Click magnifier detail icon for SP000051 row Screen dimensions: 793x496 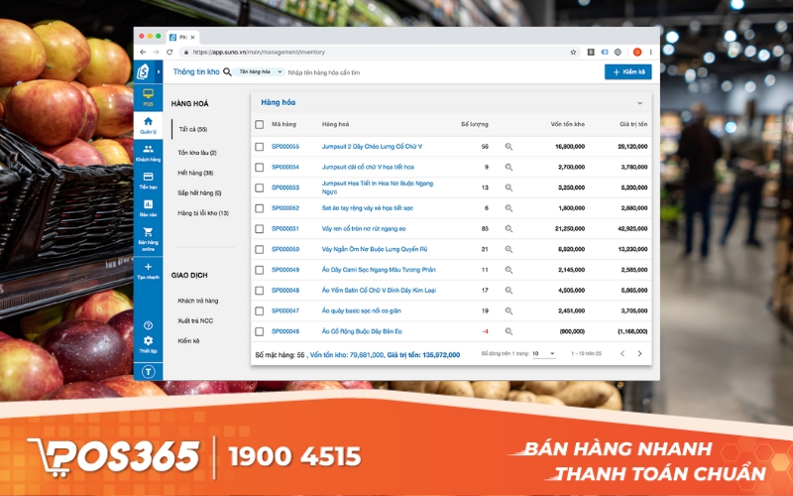pos(509,229)
